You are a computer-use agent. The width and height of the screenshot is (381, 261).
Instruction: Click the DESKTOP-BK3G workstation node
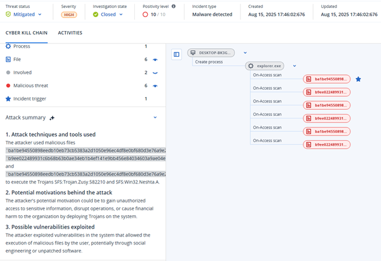pos(211,53)
